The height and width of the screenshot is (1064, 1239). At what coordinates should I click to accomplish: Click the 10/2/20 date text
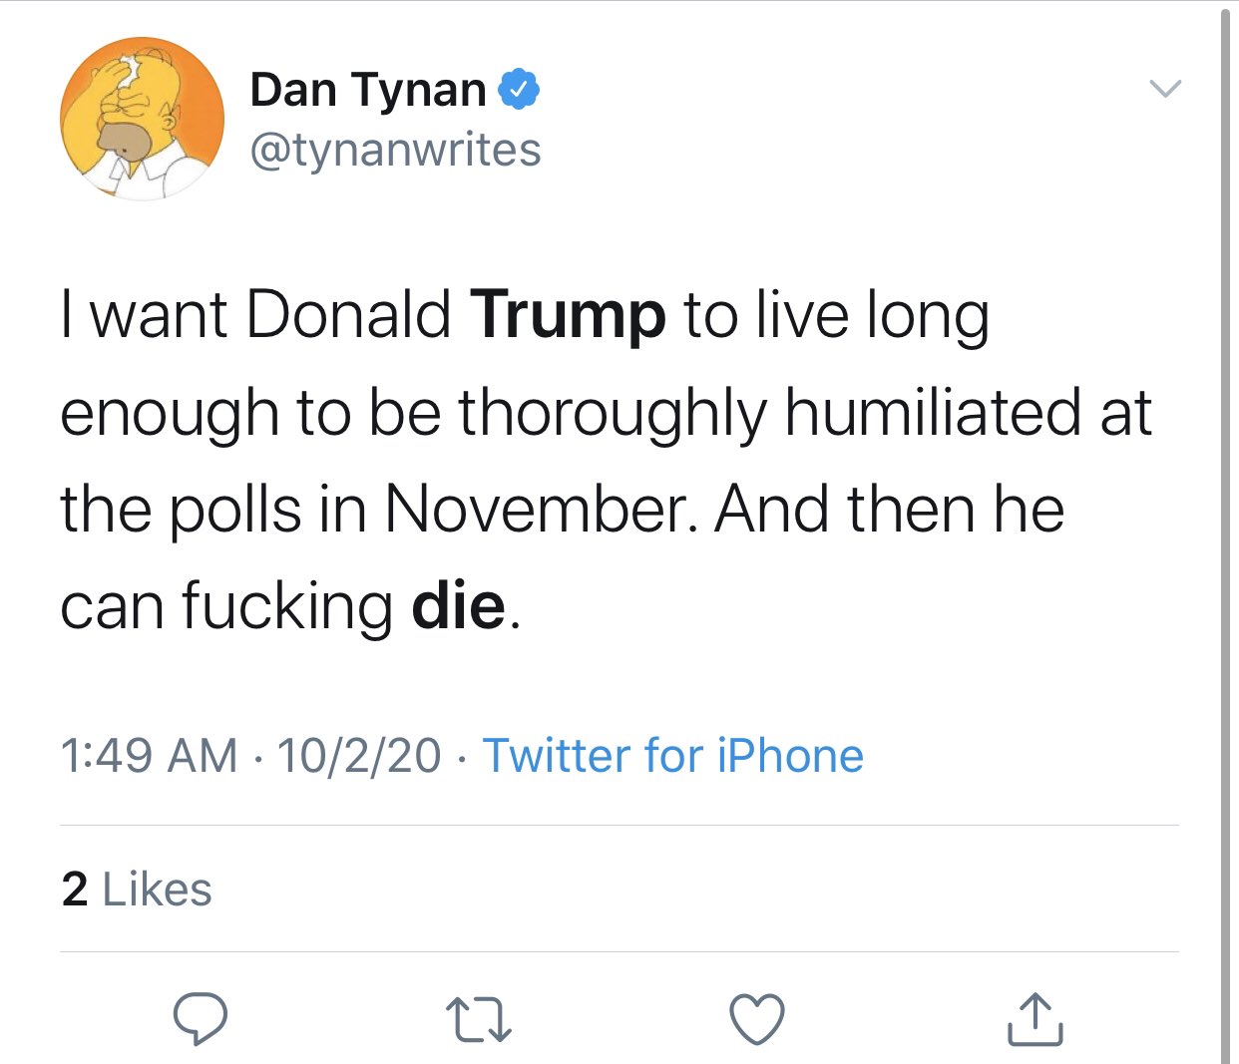tap(359, 755)
